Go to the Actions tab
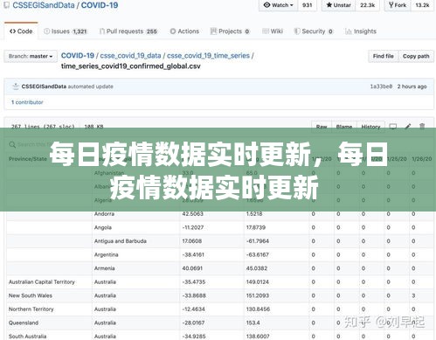The width and height of the screenshot is (436, 340). click(x=184, y=31)
